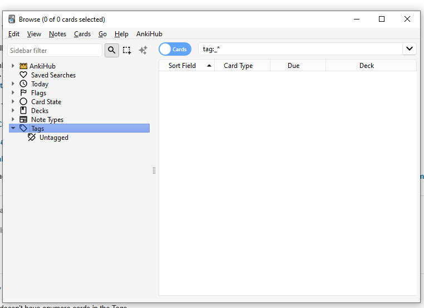Open the search history dropdown arrow

(410, 49)
